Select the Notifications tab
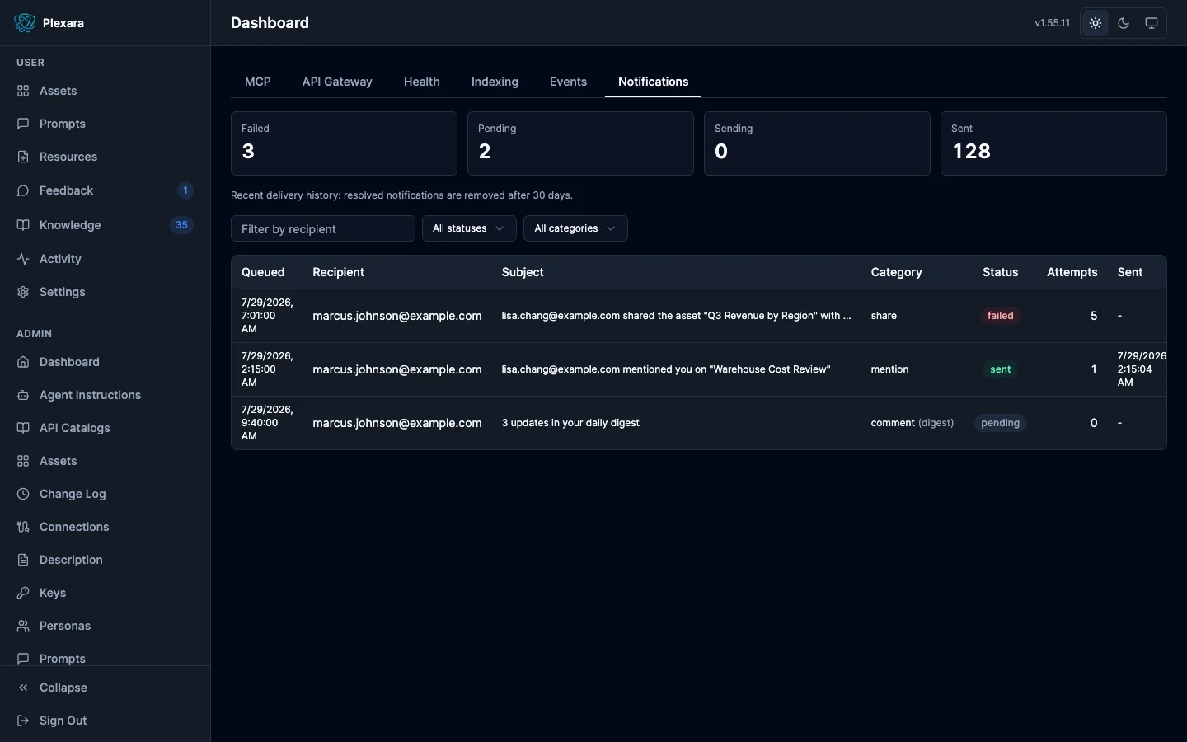Screen dimensions: 1187x742 653,82
